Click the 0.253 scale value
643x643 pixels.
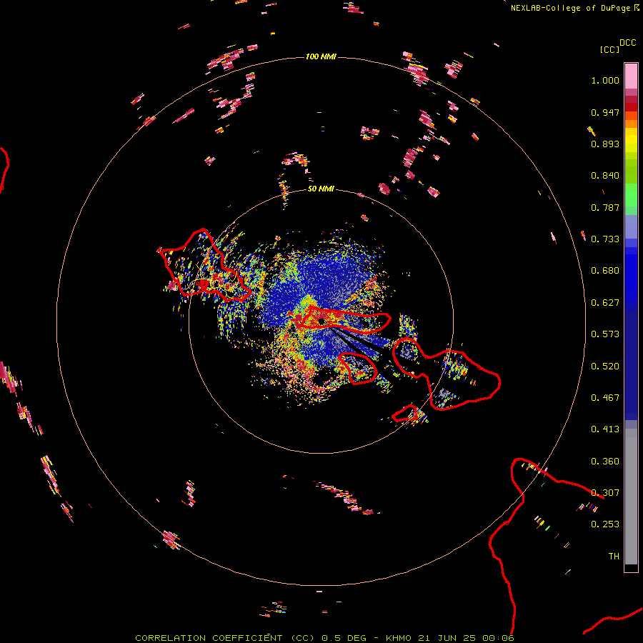tap(605, 524)
